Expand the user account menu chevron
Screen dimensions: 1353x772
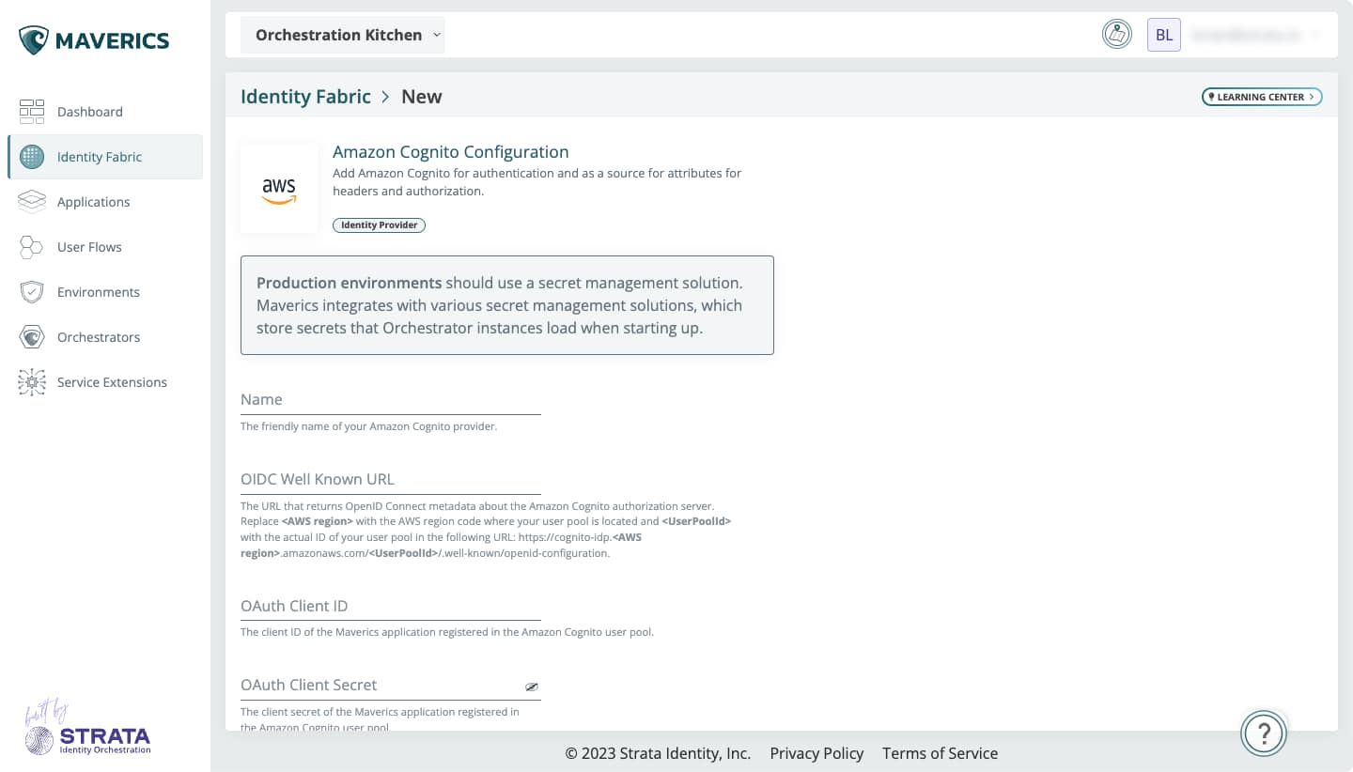(1314, 36)
